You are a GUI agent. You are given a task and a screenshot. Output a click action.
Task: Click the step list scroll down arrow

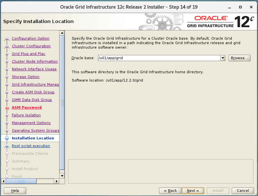(62, 176)
